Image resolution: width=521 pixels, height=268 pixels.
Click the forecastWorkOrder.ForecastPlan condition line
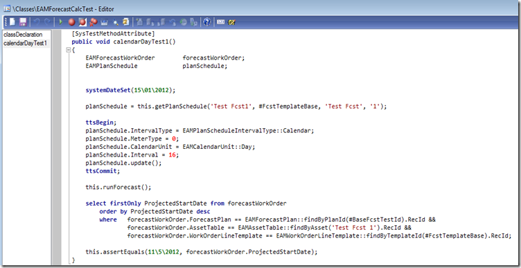coord(281,220)
